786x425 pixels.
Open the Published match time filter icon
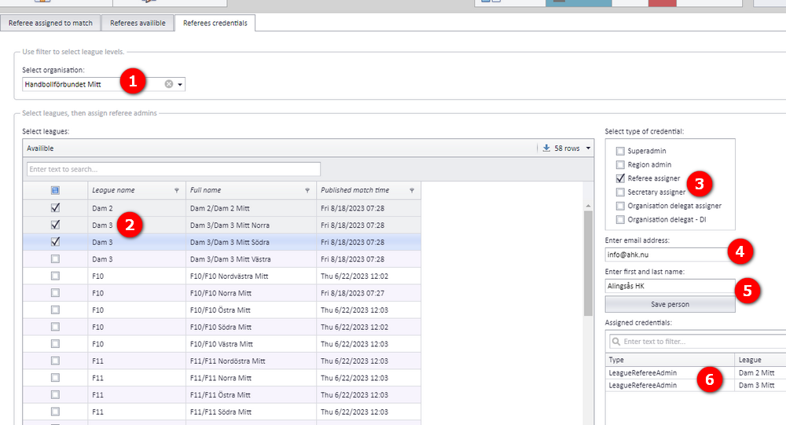point(412,190)
